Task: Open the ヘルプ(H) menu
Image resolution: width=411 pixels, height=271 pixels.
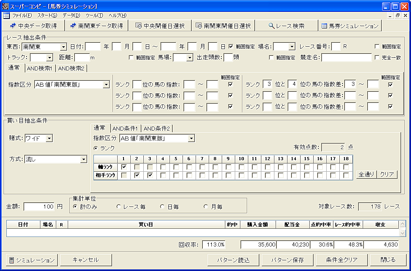Action: (x=118, y=15)
